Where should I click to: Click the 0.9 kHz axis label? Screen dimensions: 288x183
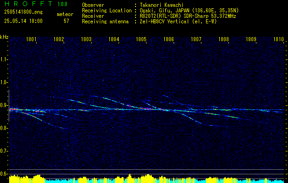(x=4, y=105)
